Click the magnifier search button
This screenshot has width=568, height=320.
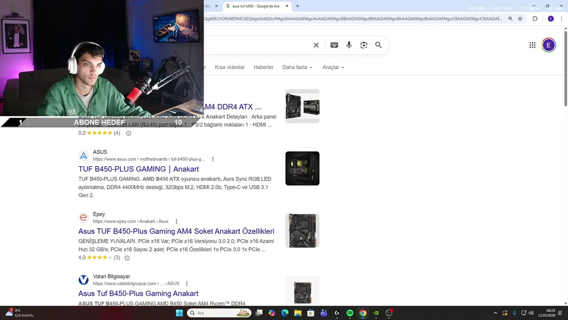(379, 45)
